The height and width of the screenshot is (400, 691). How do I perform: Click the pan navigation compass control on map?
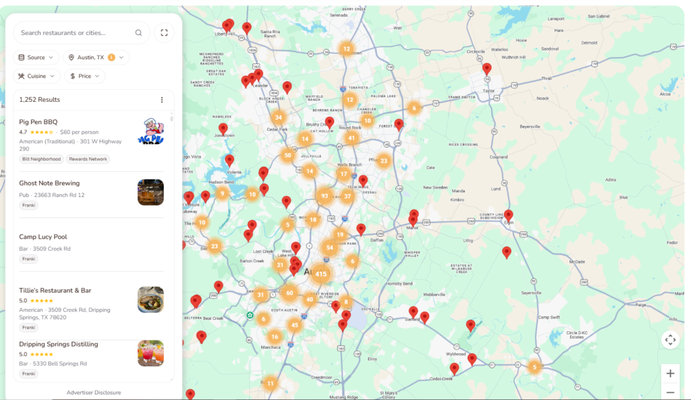click(670, 340)
